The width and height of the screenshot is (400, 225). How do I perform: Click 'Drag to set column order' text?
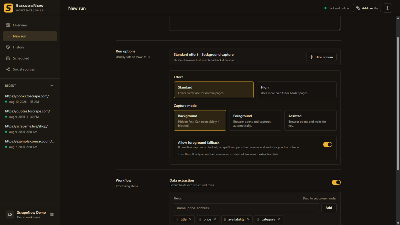[x=319, y=198]
